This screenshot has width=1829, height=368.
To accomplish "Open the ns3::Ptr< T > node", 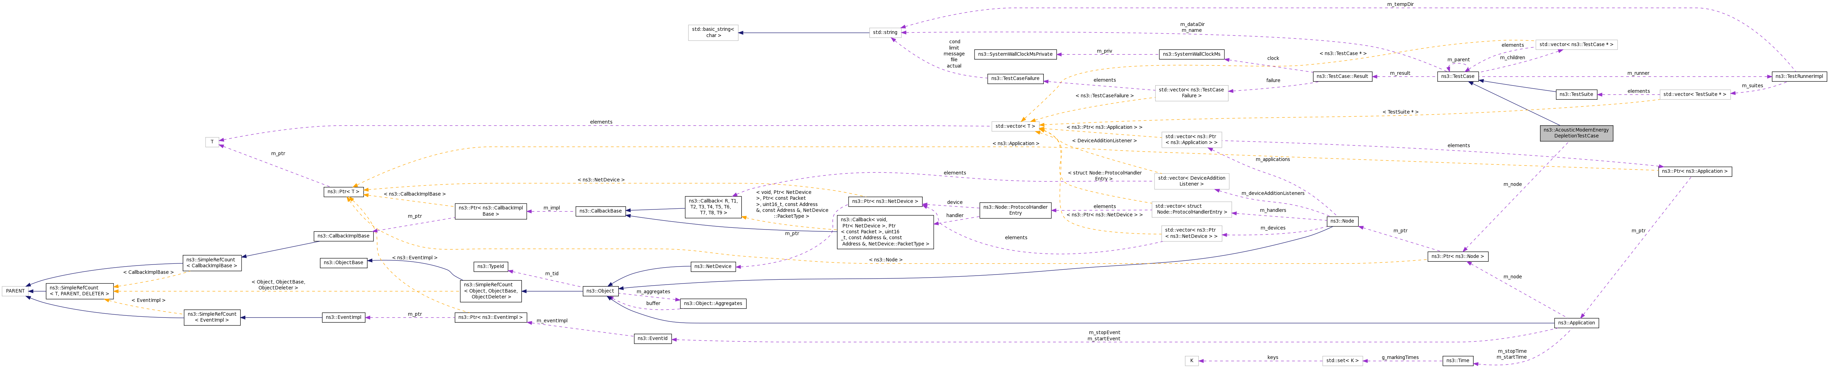I will point(344,192).
